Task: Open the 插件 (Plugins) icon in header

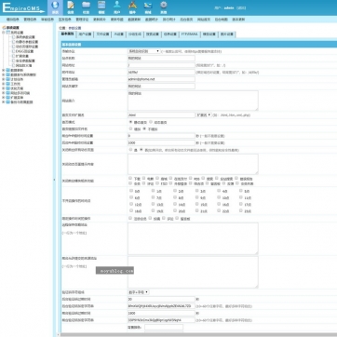Action: point(132,5)
